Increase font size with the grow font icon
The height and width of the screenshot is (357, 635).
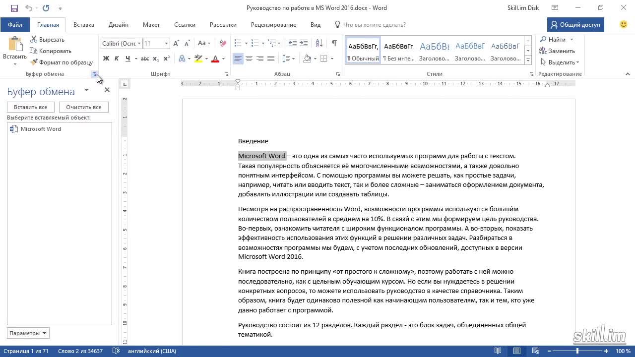point(177,44)
